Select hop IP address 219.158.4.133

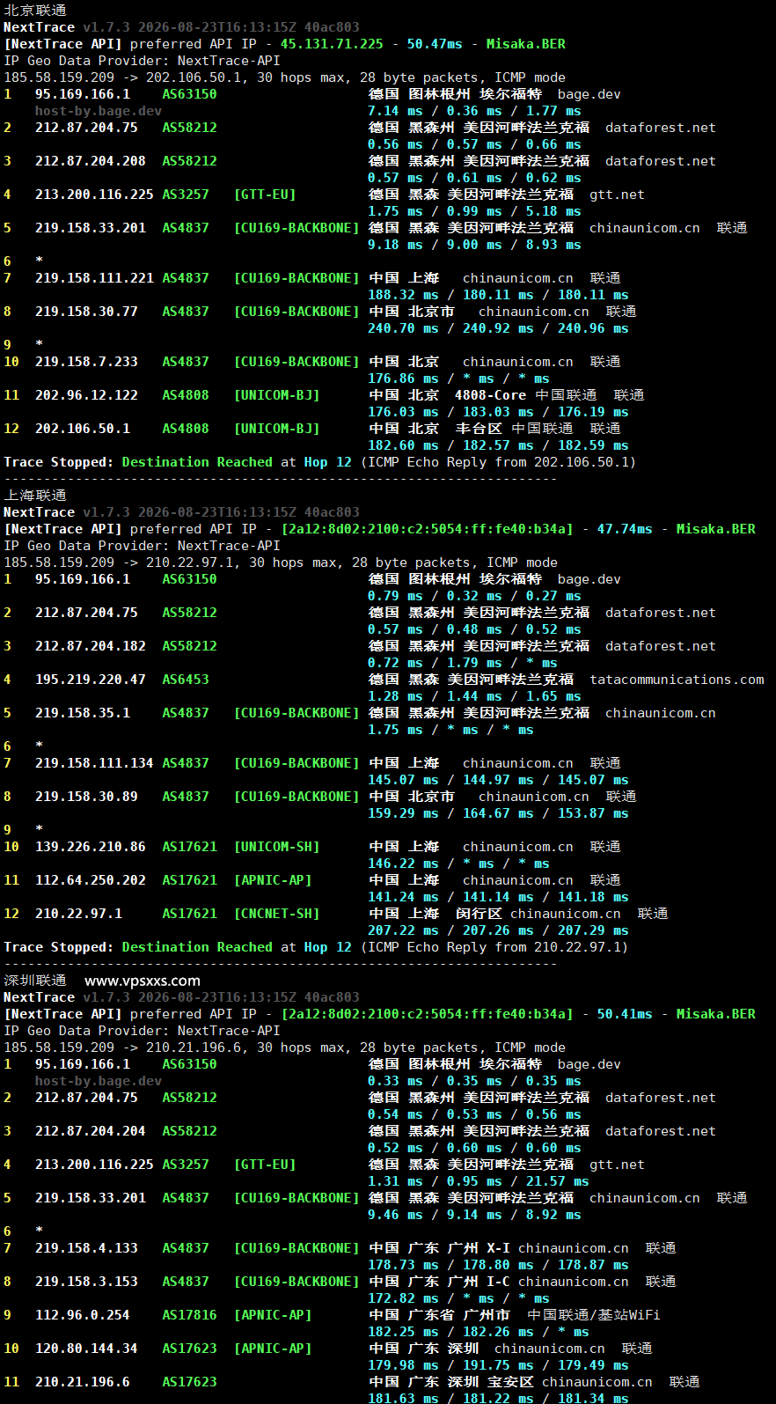click(86, 1248)
